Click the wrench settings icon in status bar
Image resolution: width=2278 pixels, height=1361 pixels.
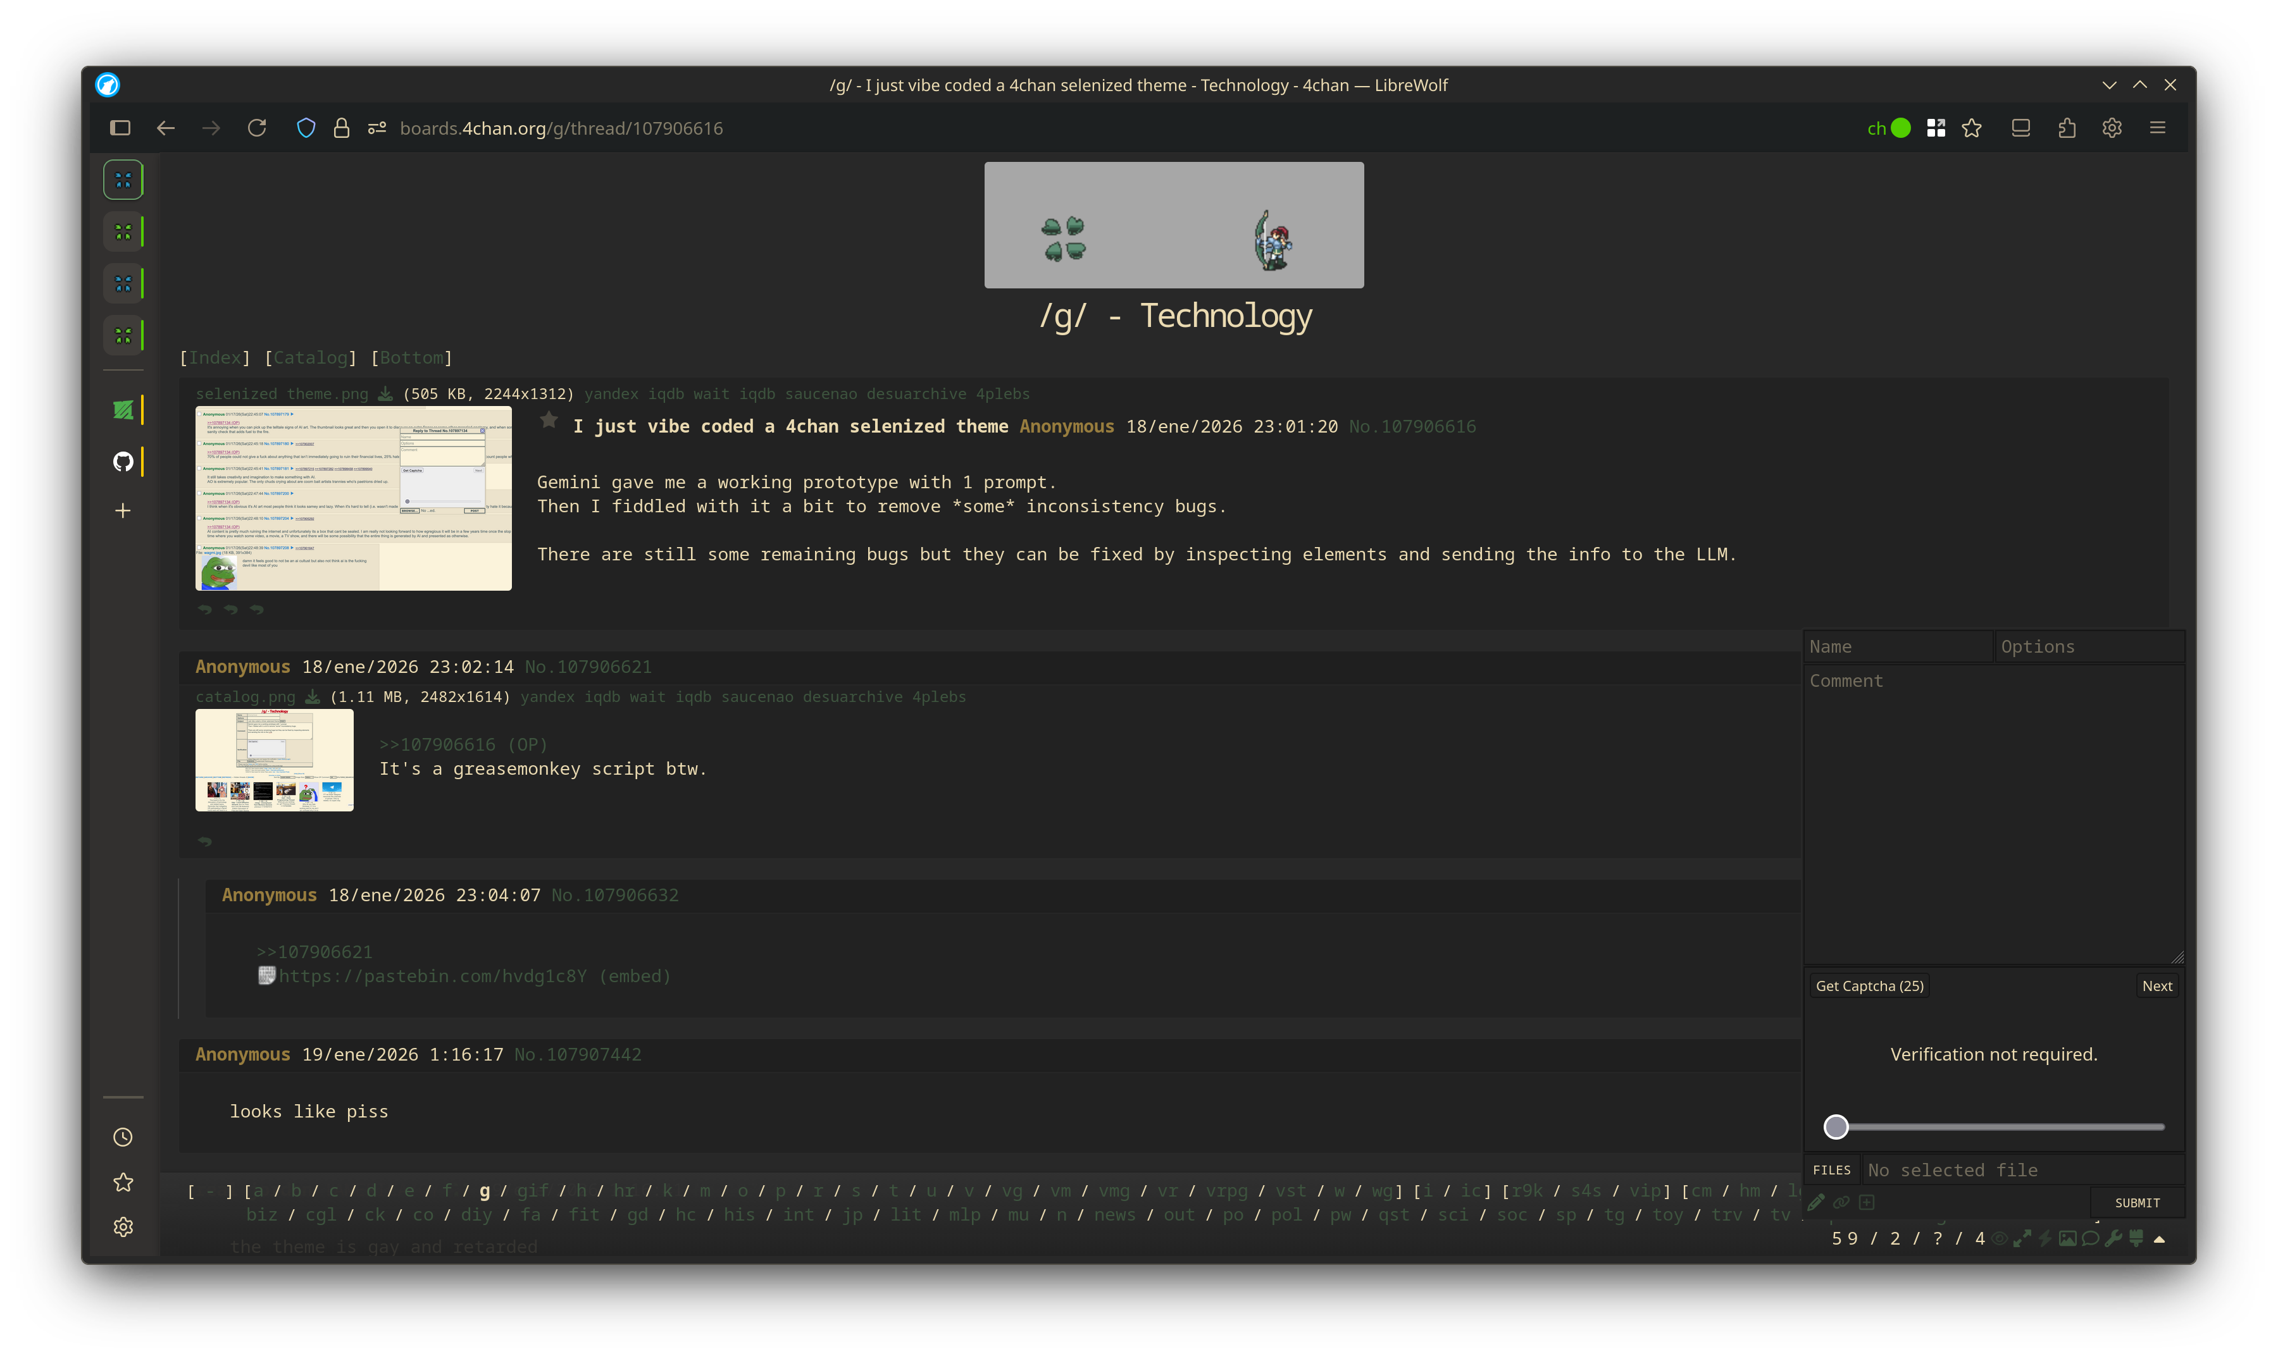pos(2113,1239)
